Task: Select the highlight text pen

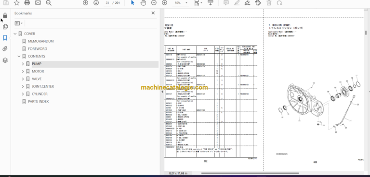Action: (237, 3)
